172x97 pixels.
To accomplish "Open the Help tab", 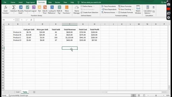I will pos(72,2).
